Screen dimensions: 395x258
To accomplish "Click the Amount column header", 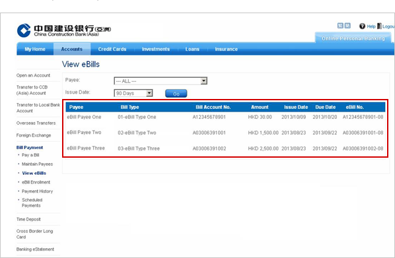I will [260, 107].
